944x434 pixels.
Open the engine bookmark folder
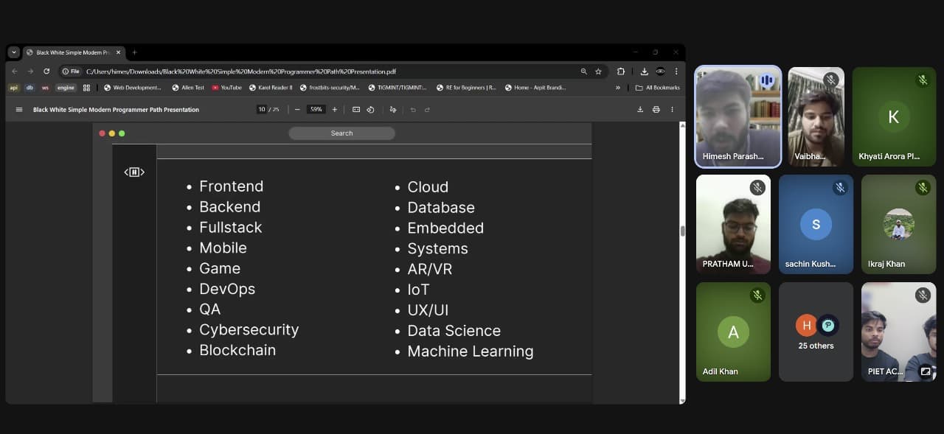point(66,88)
